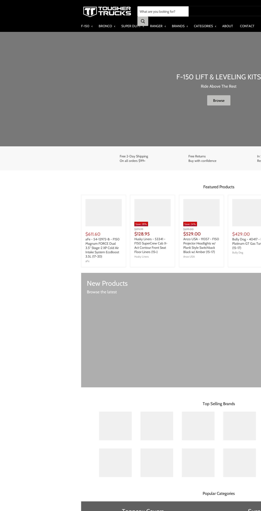Click the $429.00 price
Screen dimensions: 261x511
(x=241, y=234)
